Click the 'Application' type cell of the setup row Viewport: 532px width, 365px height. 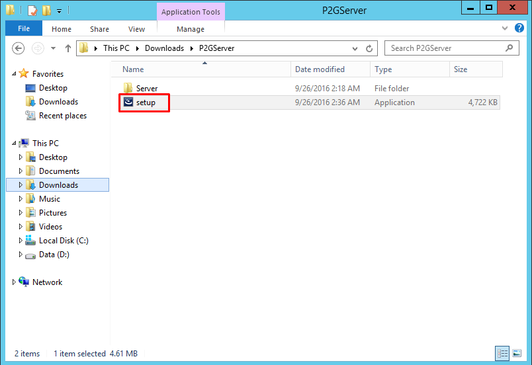394,102
